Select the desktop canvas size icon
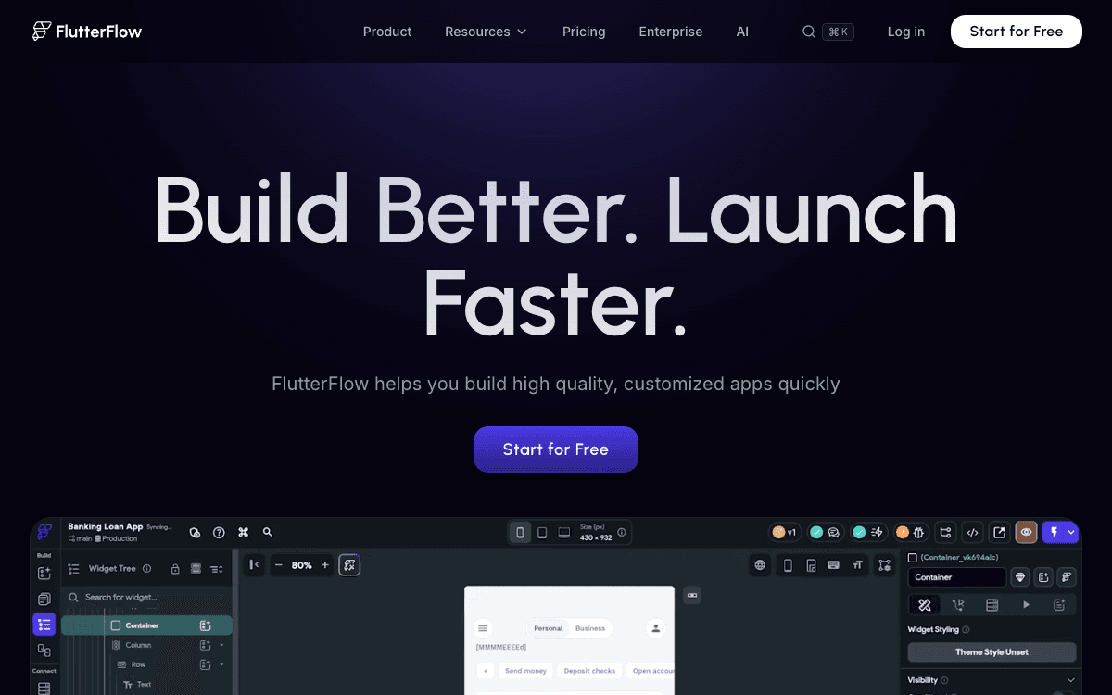This screenshot has width=1112, height=695. 564,533
